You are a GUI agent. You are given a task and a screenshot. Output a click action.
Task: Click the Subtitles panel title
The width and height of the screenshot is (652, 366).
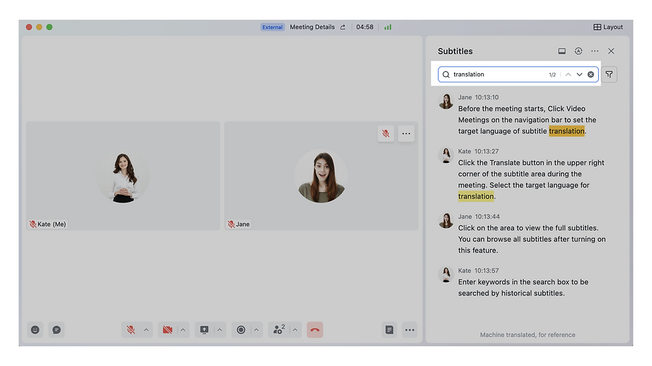coord(455,51)
